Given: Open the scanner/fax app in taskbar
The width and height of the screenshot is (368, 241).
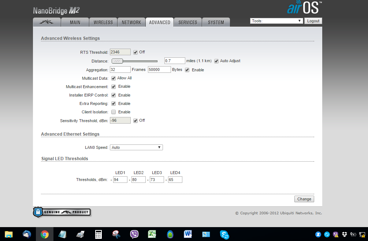Looking at the screenshot, I should click(81, 234).
